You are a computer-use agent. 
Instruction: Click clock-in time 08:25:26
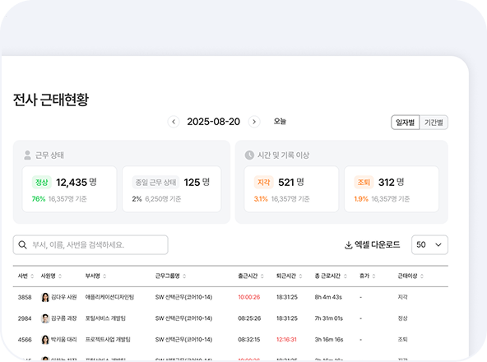pos(249,318)
